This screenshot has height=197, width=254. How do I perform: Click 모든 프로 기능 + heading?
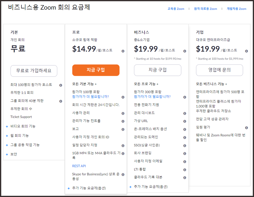(x=146, y=84)
